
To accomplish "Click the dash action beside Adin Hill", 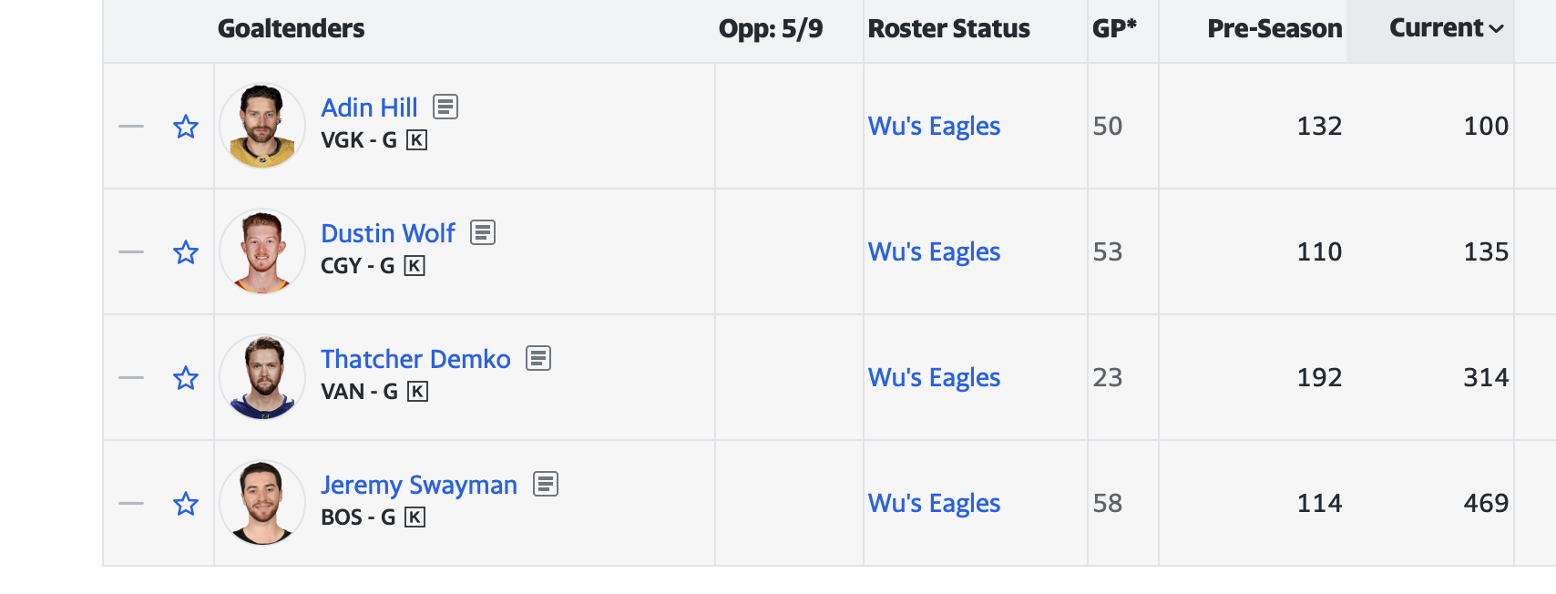I will [131, 127].
